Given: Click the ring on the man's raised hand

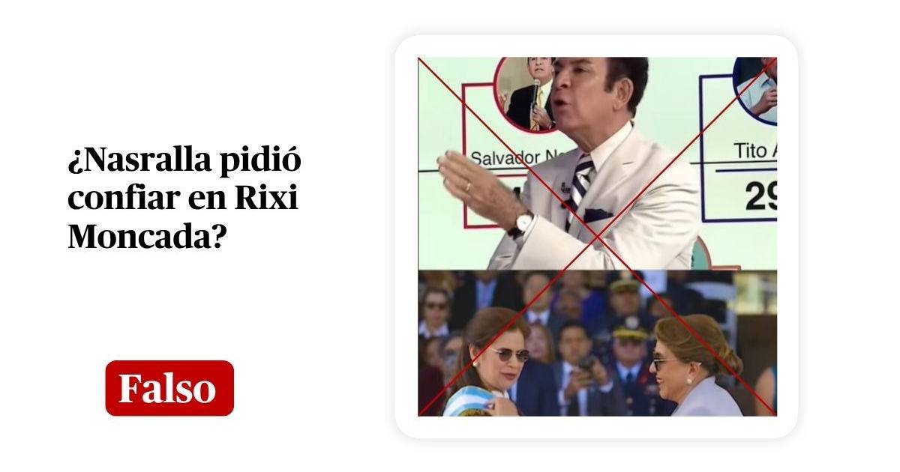Looking at the screenshot, I should (467, 186).
